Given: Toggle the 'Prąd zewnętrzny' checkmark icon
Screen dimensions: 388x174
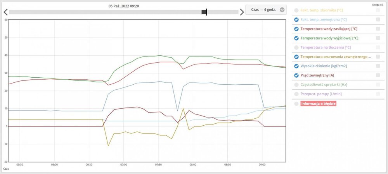Looking at the screenshot, I should [x=297, y=75].
